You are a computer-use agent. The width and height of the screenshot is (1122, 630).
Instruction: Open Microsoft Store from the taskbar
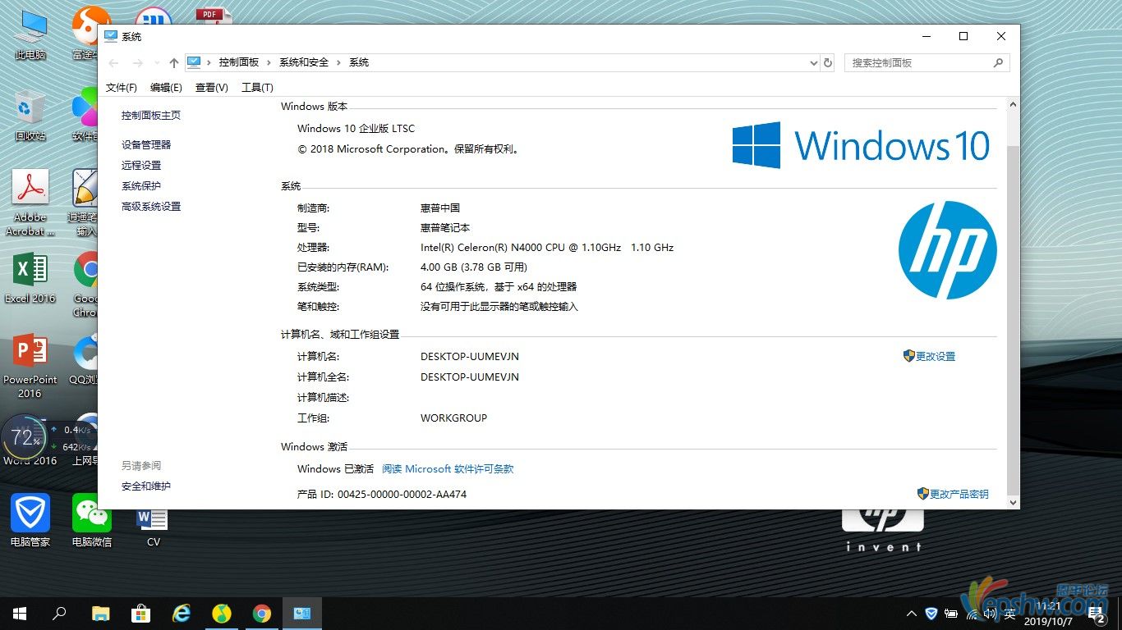point(141,614)
